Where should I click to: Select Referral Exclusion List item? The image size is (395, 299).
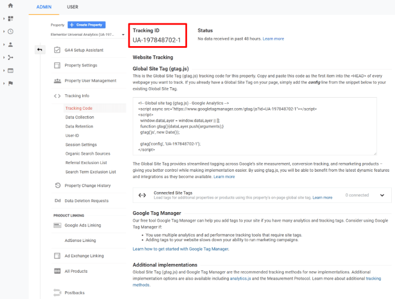86,163
